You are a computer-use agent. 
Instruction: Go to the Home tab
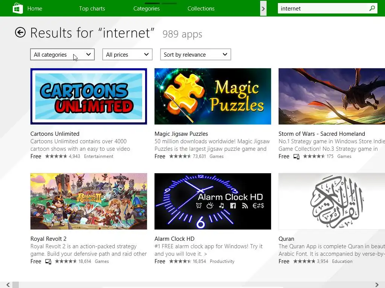coord(35,9)
